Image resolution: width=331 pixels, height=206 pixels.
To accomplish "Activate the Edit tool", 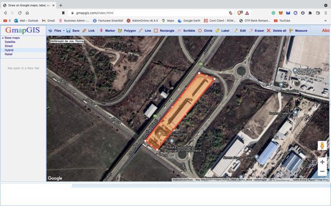I will (240, 31).
